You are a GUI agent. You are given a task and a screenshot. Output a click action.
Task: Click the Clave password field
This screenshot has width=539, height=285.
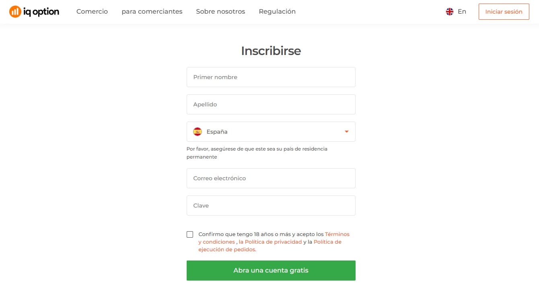click(x=271, y=206)
